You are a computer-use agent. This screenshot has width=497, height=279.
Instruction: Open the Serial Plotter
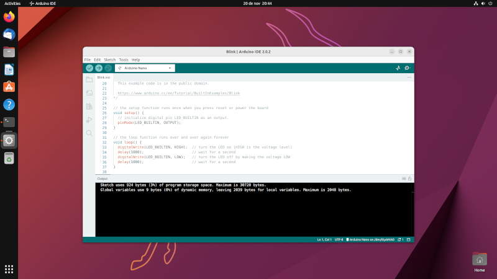tap(398, 68)
